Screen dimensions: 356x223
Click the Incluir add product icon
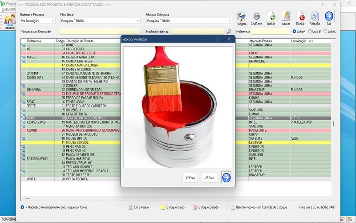[271, 17]
